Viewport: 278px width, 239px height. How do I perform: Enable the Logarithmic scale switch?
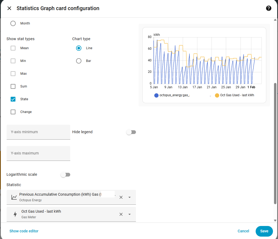[x=65, y=175]
